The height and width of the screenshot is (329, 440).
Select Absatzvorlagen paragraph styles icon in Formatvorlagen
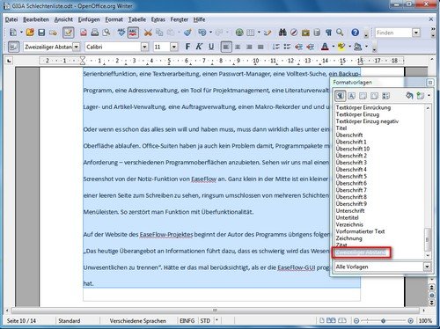coord(340,96)
